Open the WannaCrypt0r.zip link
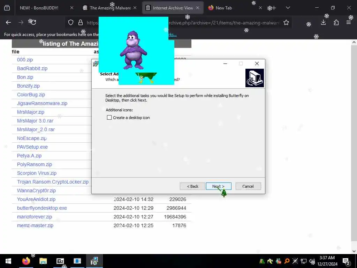Viewport: 357px width, 268px height. pos(36,191)
